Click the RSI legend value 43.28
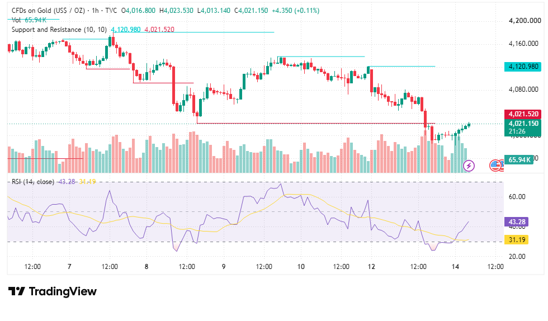Image resolution: width=548 pixels, height=321 pixels. (67, 182)
